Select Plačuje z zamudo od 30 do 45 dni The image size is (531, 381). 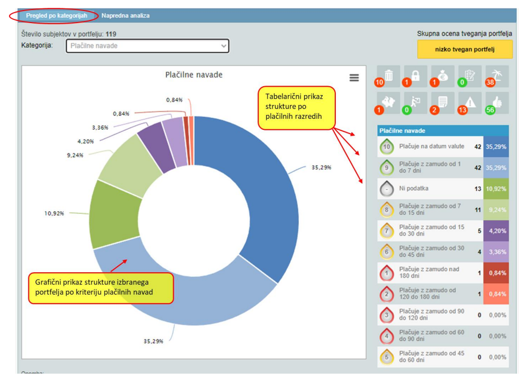point(432,252)
